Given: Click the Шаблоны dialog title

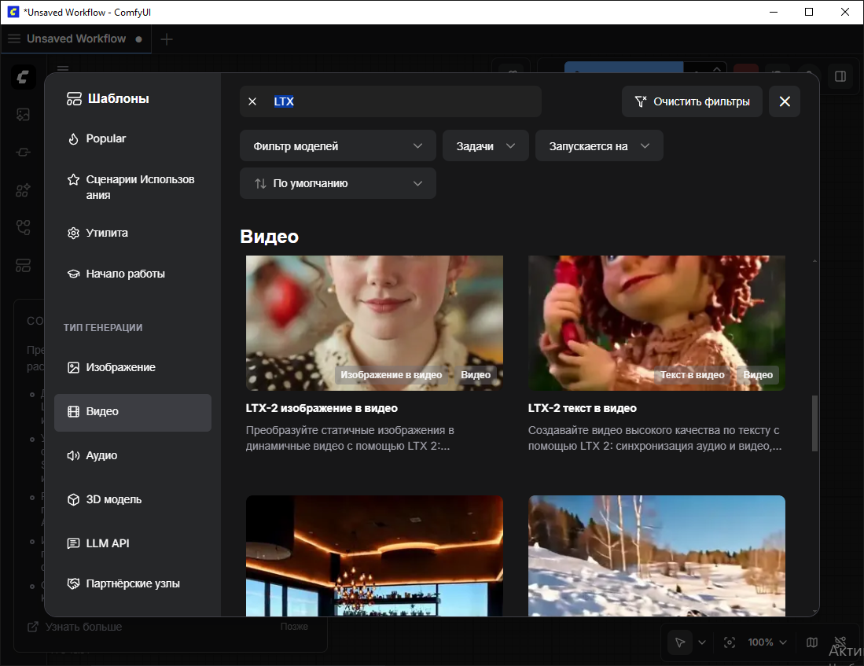Looking at the screenshot, I should point(119,99).
